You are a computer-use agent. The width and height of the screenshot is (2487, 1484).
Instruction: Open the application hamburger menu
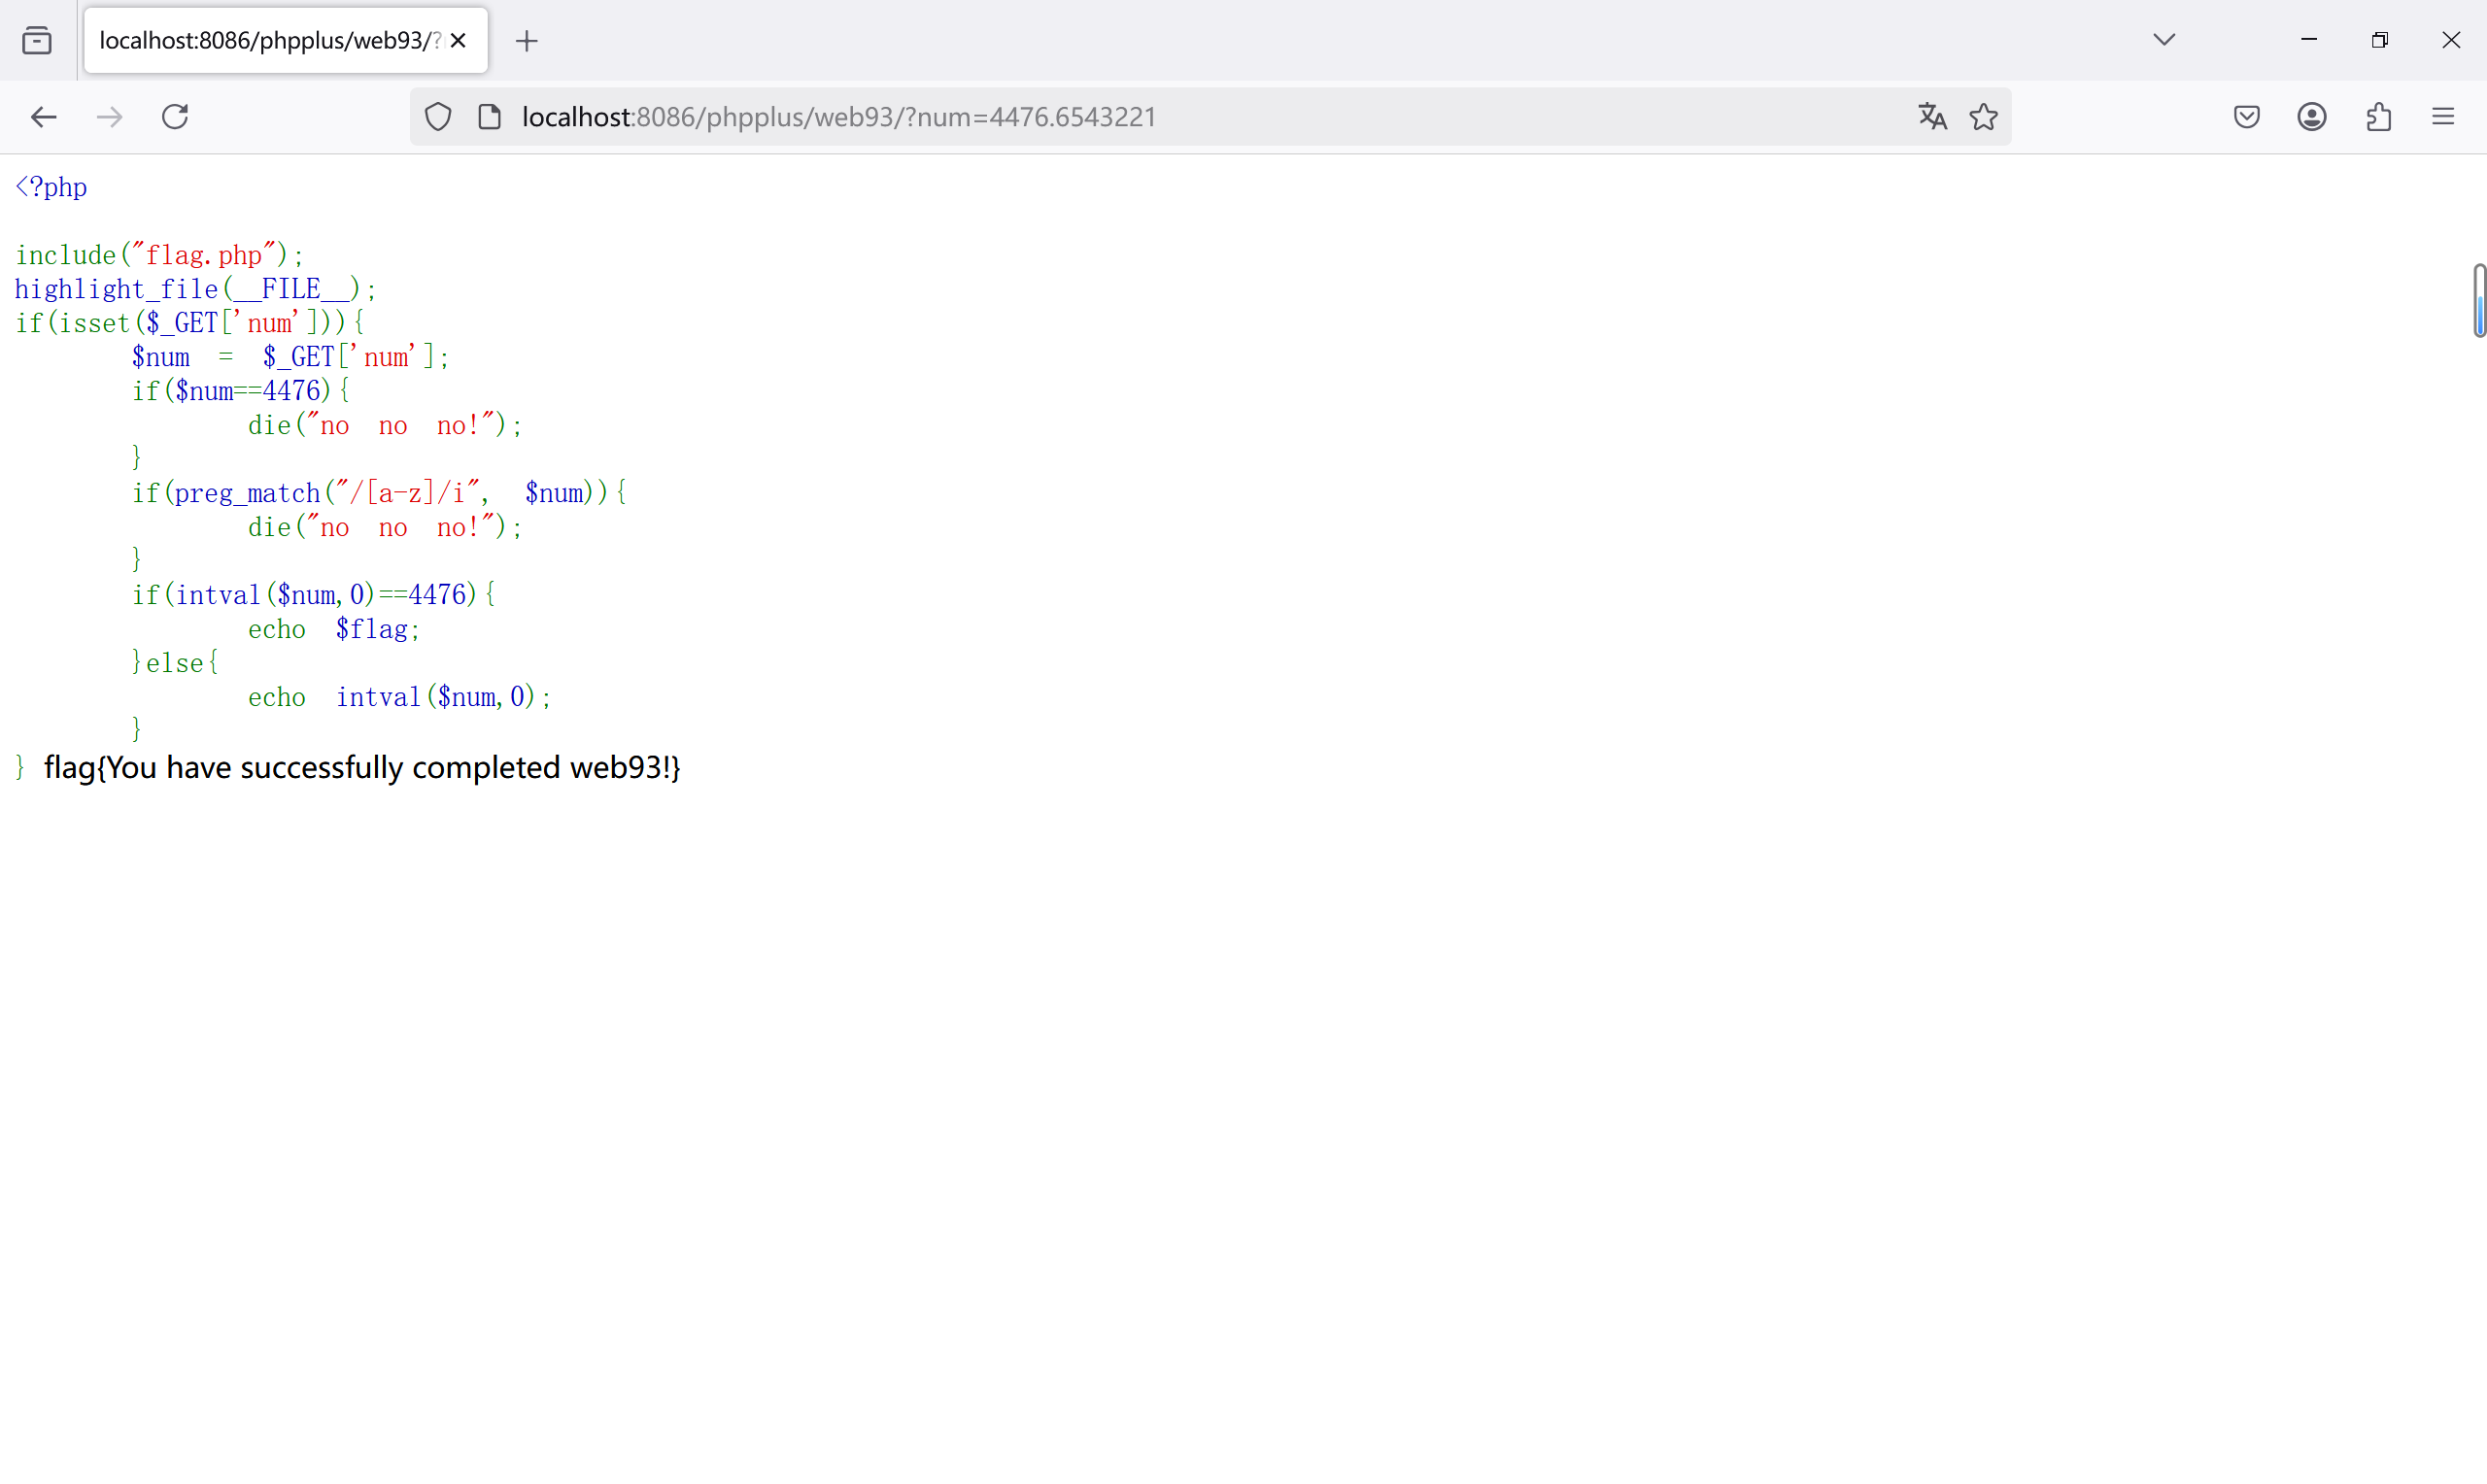click(x=2443, y=117)
